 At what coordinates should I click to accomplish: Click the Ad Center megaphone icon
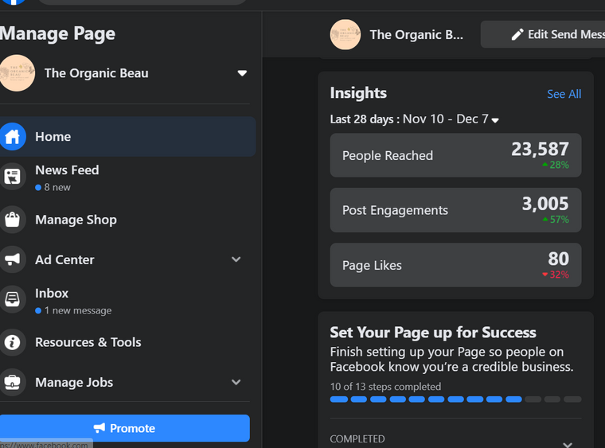13,259
